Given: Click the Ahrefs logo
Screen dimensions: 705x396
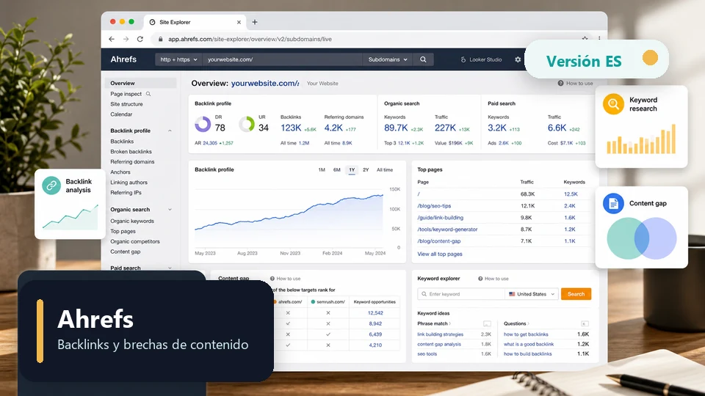Looking at the screenshot, I should [x=123, y=59].
